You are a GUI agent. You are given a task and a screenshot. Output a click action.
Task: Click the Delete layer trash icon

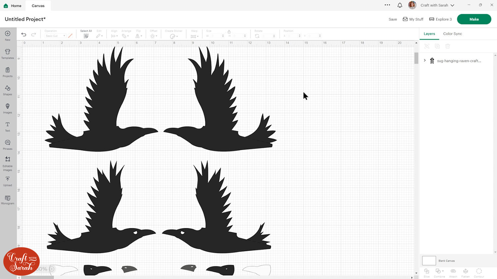448,46
